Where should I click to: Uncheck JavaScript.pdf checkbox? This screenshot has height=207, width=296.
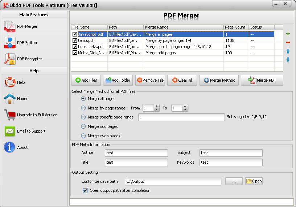(x=75, y=34)
